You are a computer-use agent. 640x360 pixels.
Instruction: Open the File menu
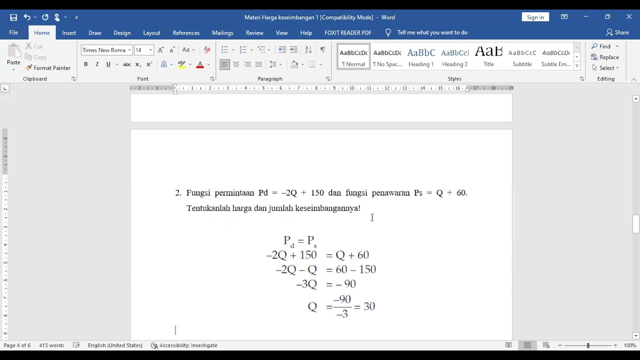pos(13,32)
